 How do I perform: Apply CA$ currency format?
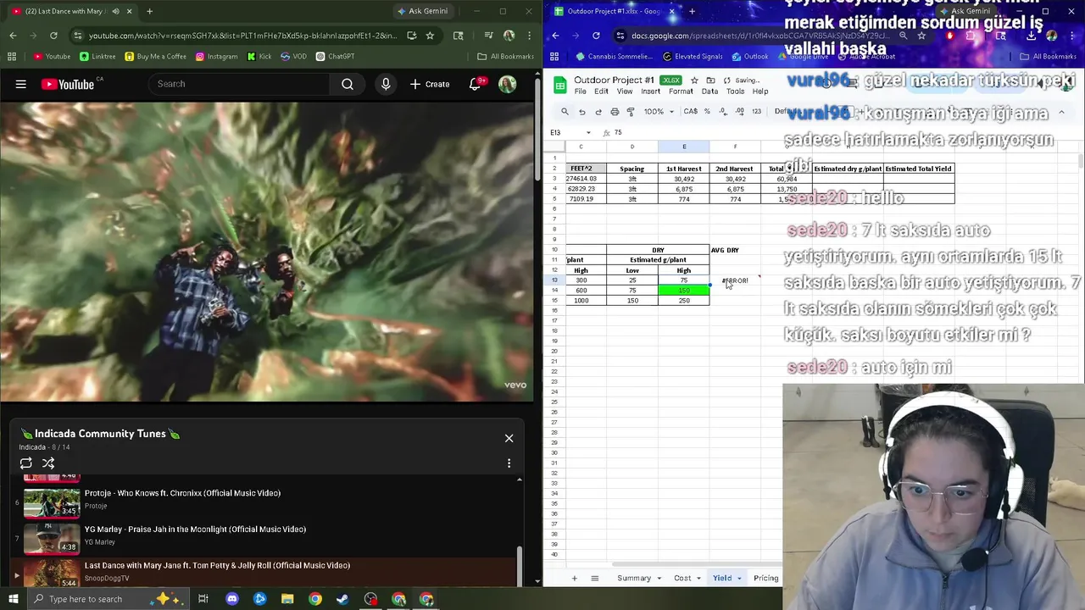pos(690,112)
